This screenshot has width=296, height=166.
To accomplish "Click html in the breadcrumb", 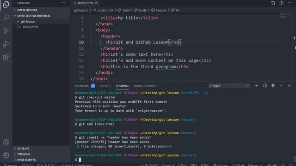I will point(126,10).
